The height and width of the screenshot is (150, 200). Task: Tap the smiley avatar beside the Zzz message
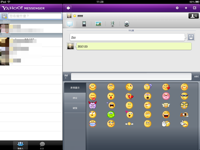coord(191,37)
